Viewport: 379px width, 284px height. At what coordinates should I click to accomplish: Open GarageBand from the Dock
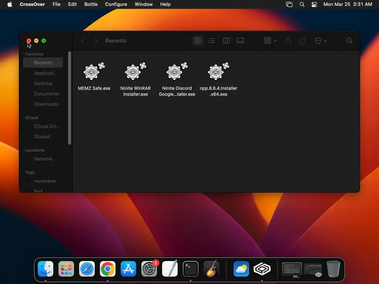[211, 269]
